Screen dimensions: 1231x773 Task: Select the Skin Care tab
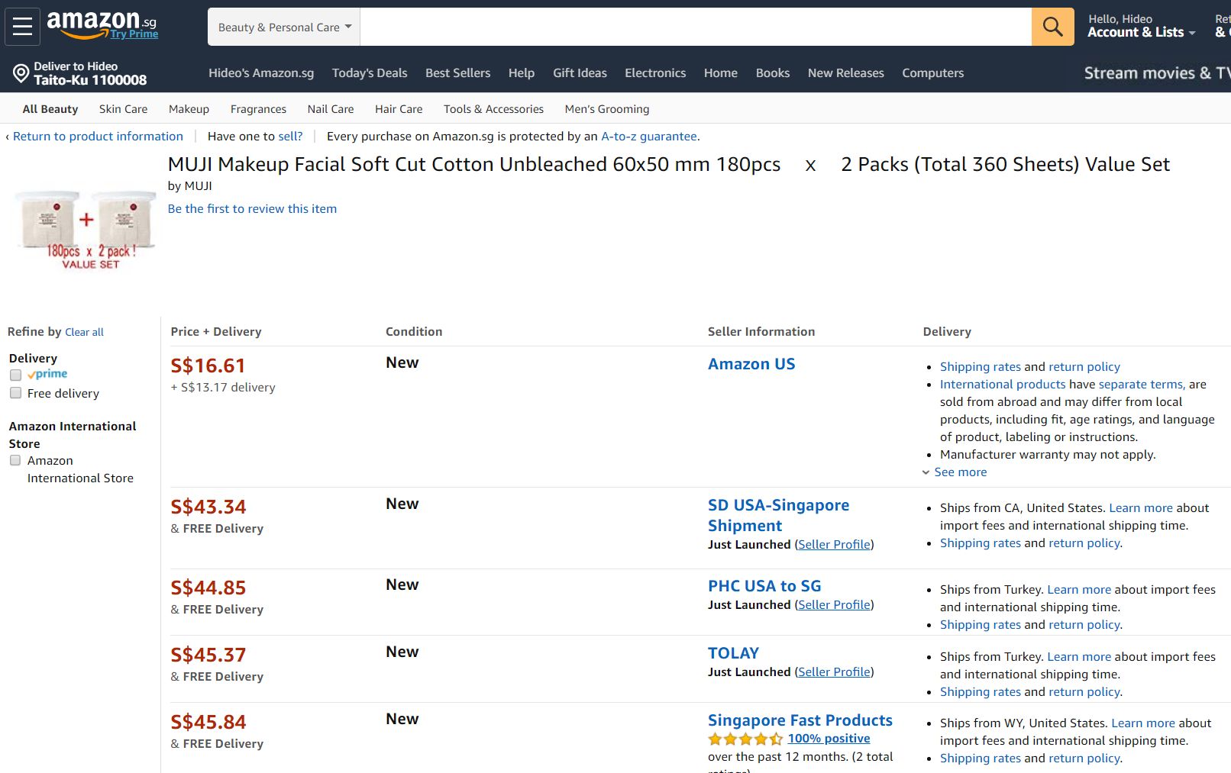pyautogui.click(x=123, y=109)
